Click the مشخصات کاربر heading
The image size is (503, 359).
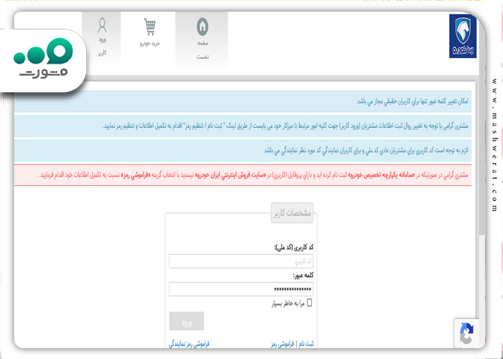click(x=292, y=213)
